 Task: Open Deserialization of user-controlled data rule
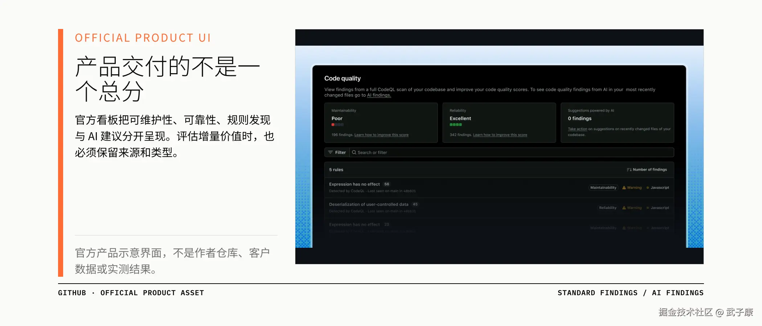click(369, 204)
